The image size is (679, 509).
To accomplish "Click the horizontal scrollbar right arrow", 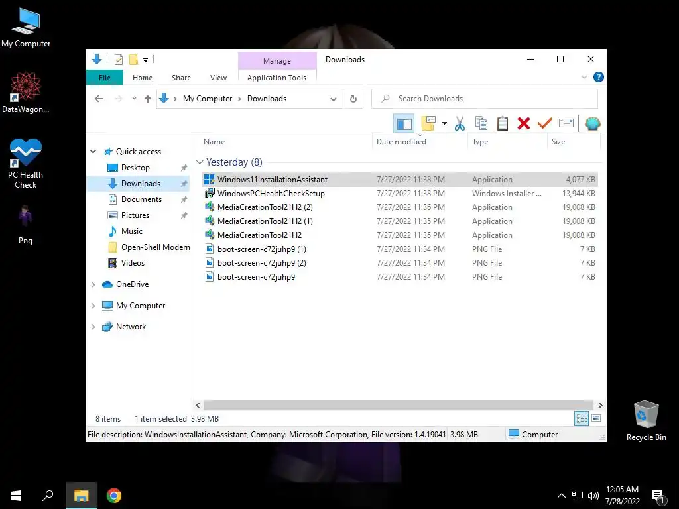I will pyautogui.click(x=600, y=405).
